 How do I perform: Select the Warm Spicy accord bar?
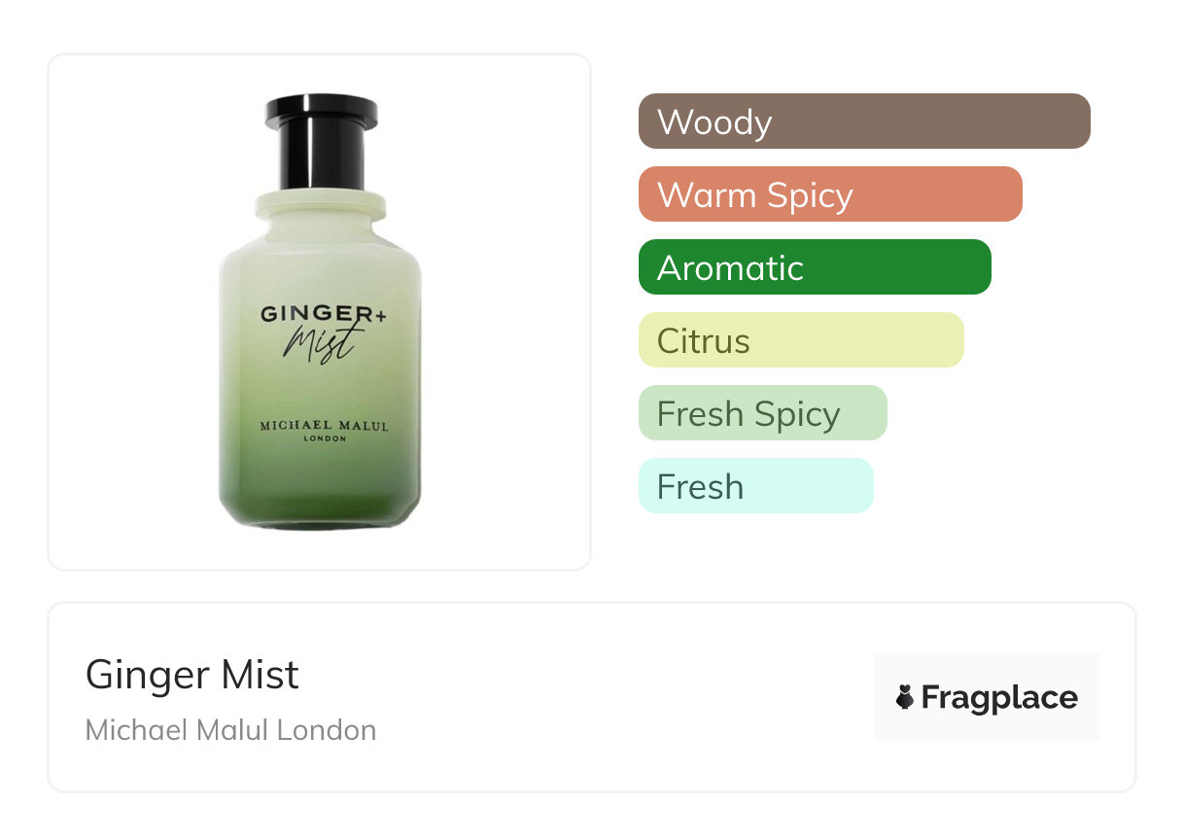pos(830,194)
